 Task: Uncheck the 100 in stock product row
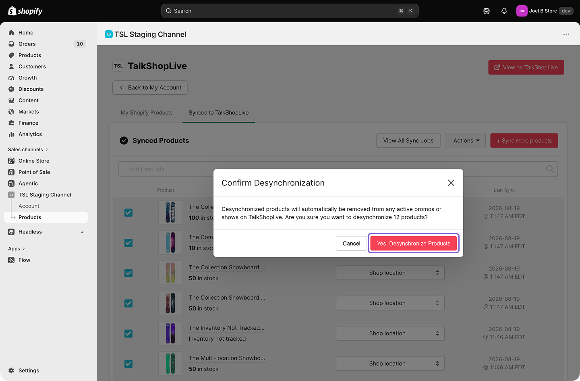coord(128,212)
